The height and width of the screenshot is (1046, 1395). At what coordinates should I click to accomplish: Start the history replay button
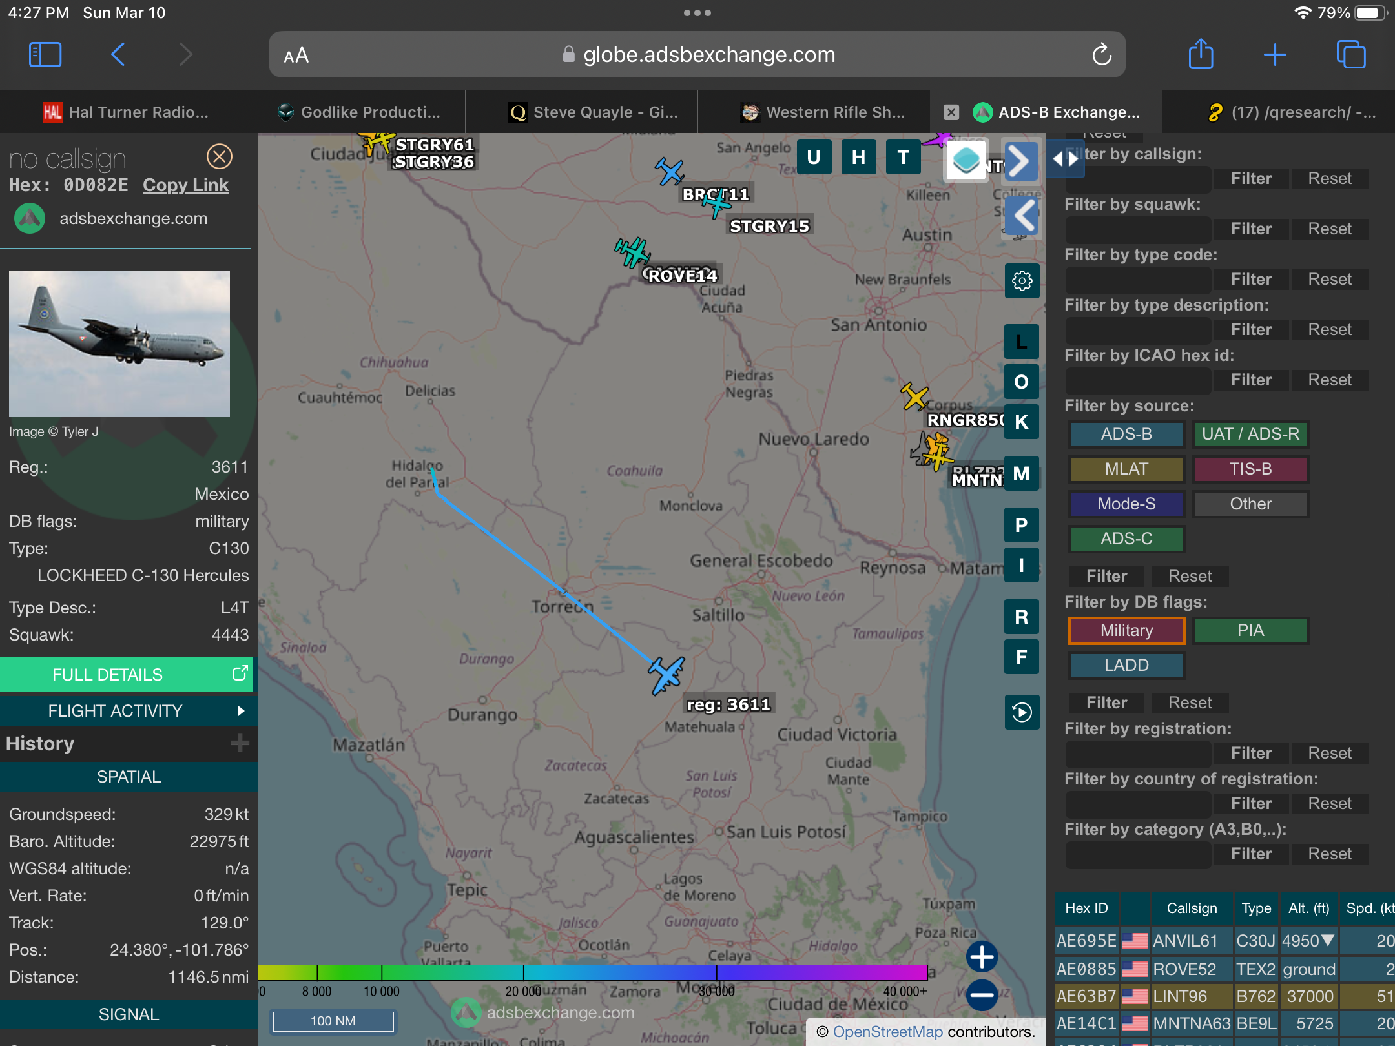(1022, 712)
